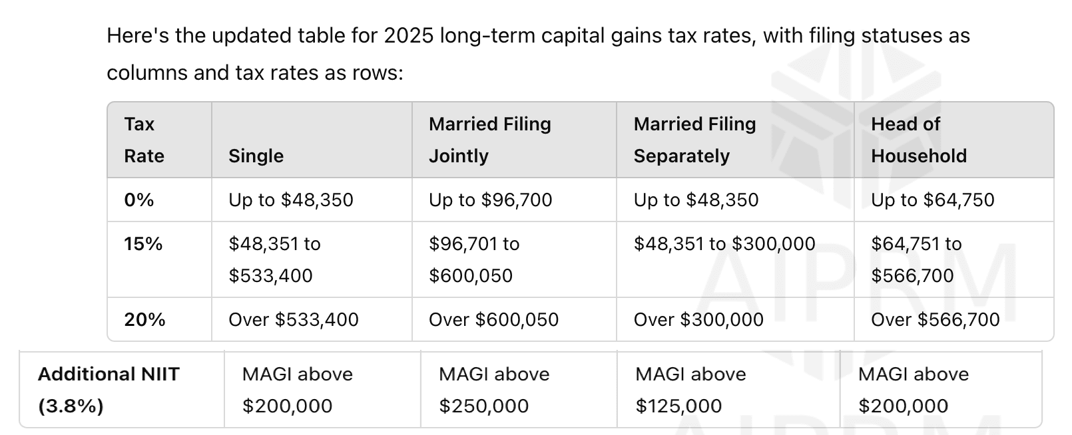
Task: Click the "Head of Household" column header
Action: pos(919,140)
